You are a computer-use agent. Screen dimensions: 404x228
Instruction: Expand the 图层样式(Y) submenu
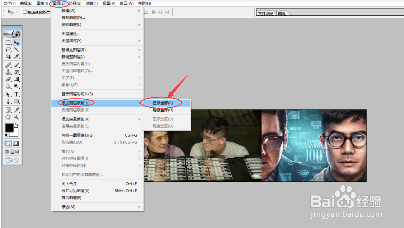97,41
